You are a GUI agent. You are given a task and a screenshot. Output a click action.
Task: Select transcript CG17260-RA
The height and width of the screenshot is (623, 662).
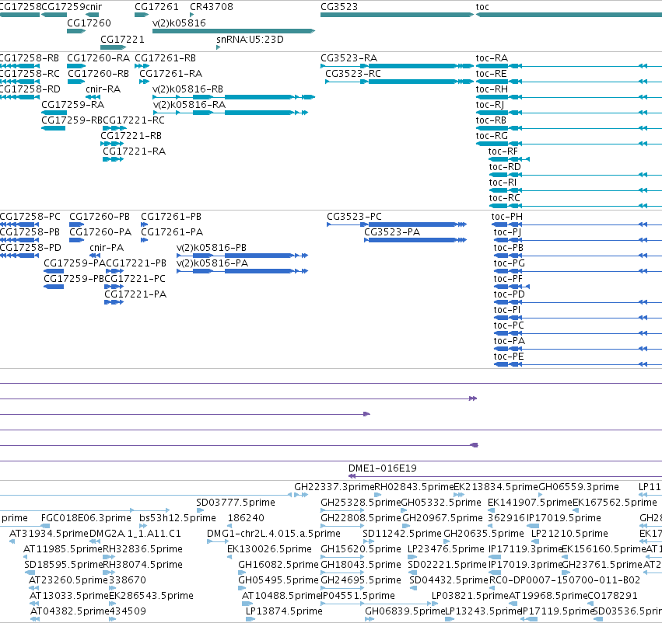click(76, 66)
